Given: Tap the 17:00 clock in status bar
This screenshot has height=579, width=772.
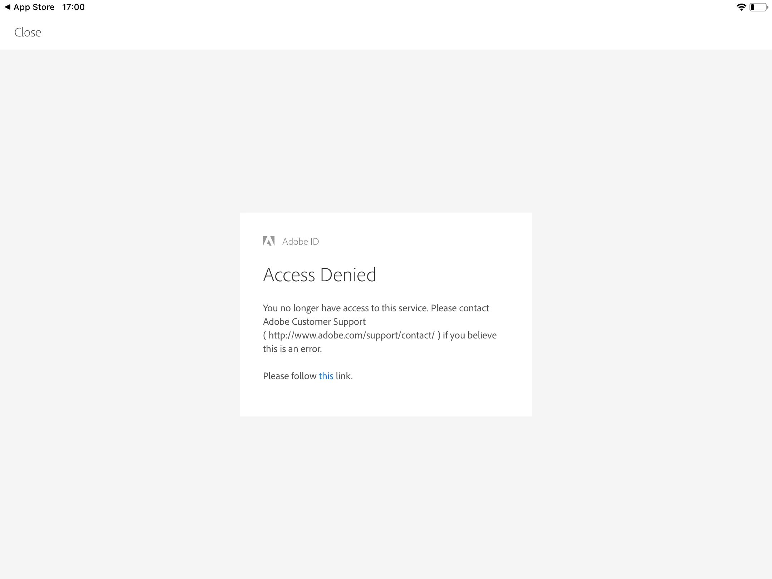Looking at the screenshot, I should [73, 7].
